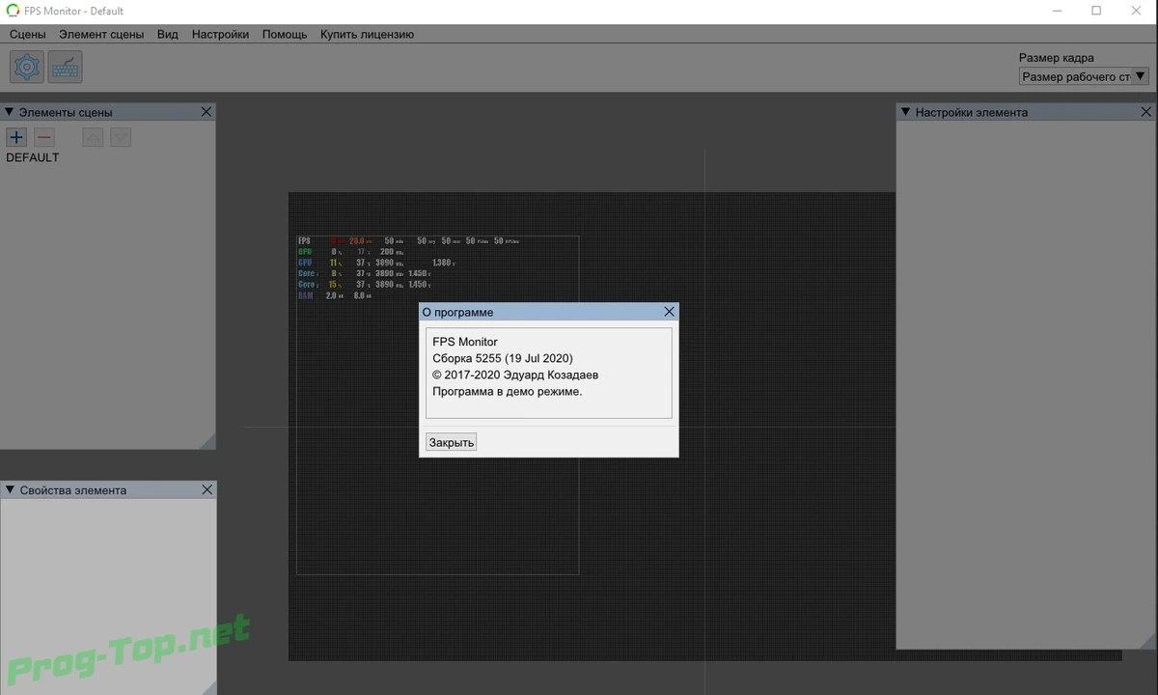Minimize the FPS Monitor window
This screenshot has width=1158, height=695.
[x=1056, y=11]
